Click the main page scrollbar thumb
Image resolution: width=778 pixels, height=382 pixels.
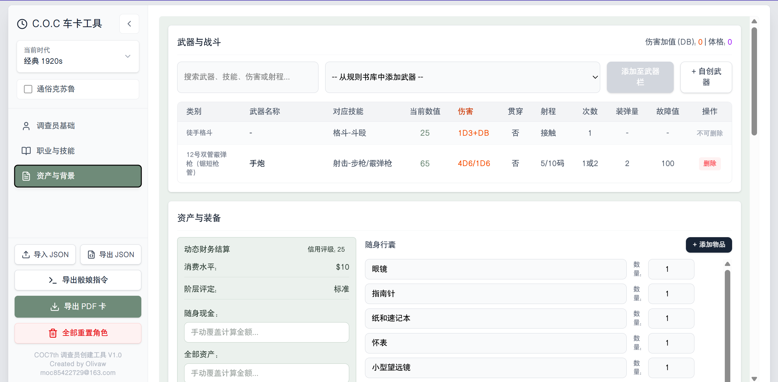754,81
